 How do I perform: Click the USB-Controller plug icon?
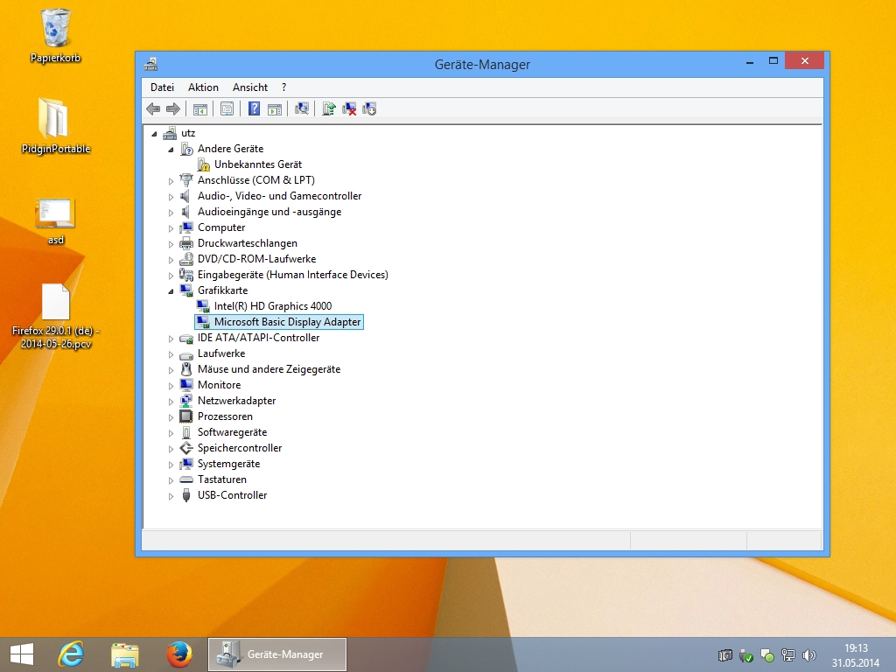(x=186, y=495)
